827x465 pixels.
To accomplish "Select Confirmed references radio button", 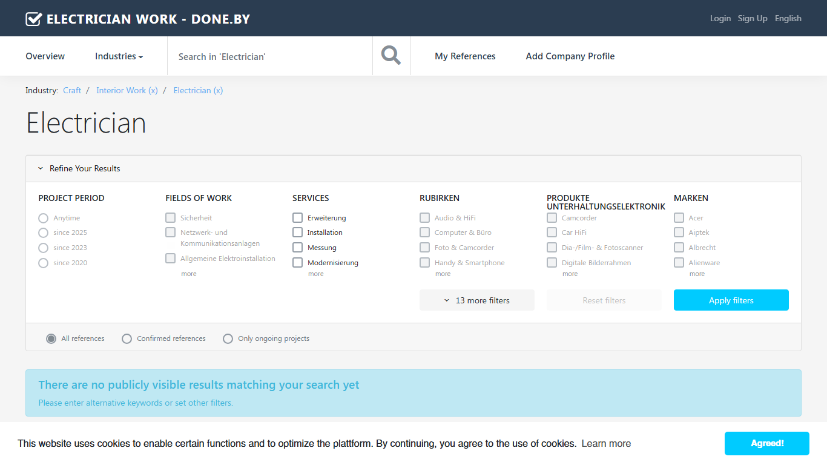I will [127, 338].
